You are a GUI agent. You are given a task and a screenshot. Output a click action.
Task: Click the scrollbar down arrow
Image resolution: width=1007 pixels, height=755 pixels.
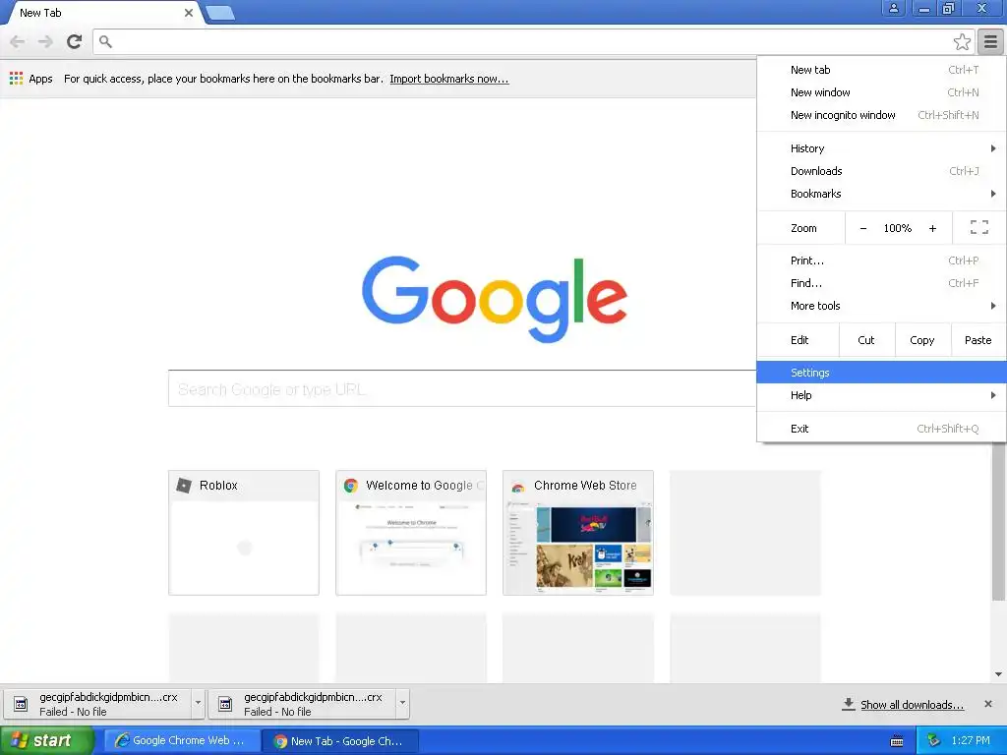coord(998,674)
